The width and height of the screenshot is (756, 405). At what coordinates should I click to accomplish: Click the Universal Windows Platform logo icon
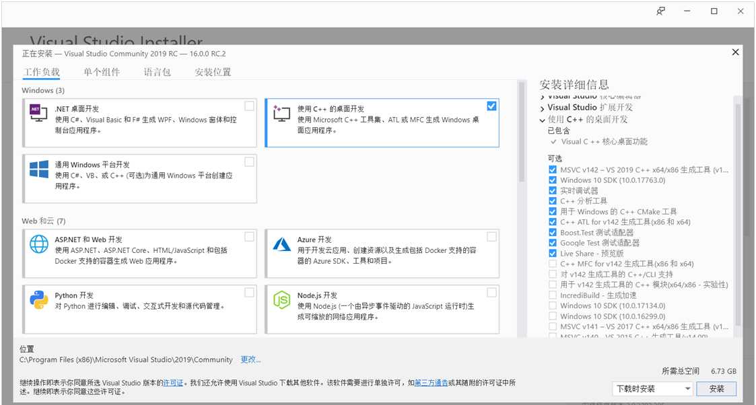(38, 170)
